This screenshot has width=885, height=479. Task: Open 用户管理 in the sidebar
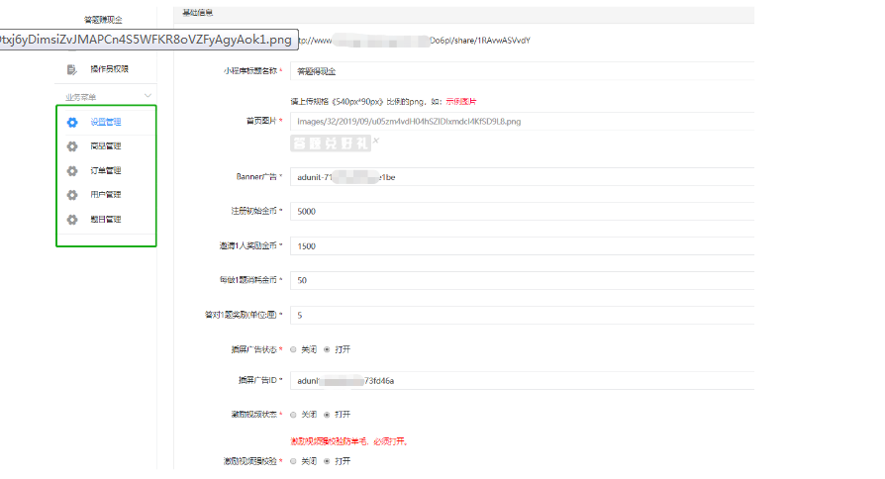click(106, 195)
